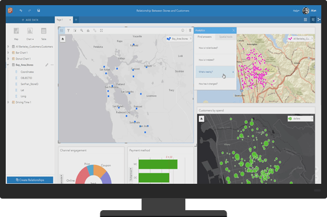Image resolution: width=327 pixels, height=217 pixels.
Task: Select the Coupon donut slice
Action: click(99, 171)
